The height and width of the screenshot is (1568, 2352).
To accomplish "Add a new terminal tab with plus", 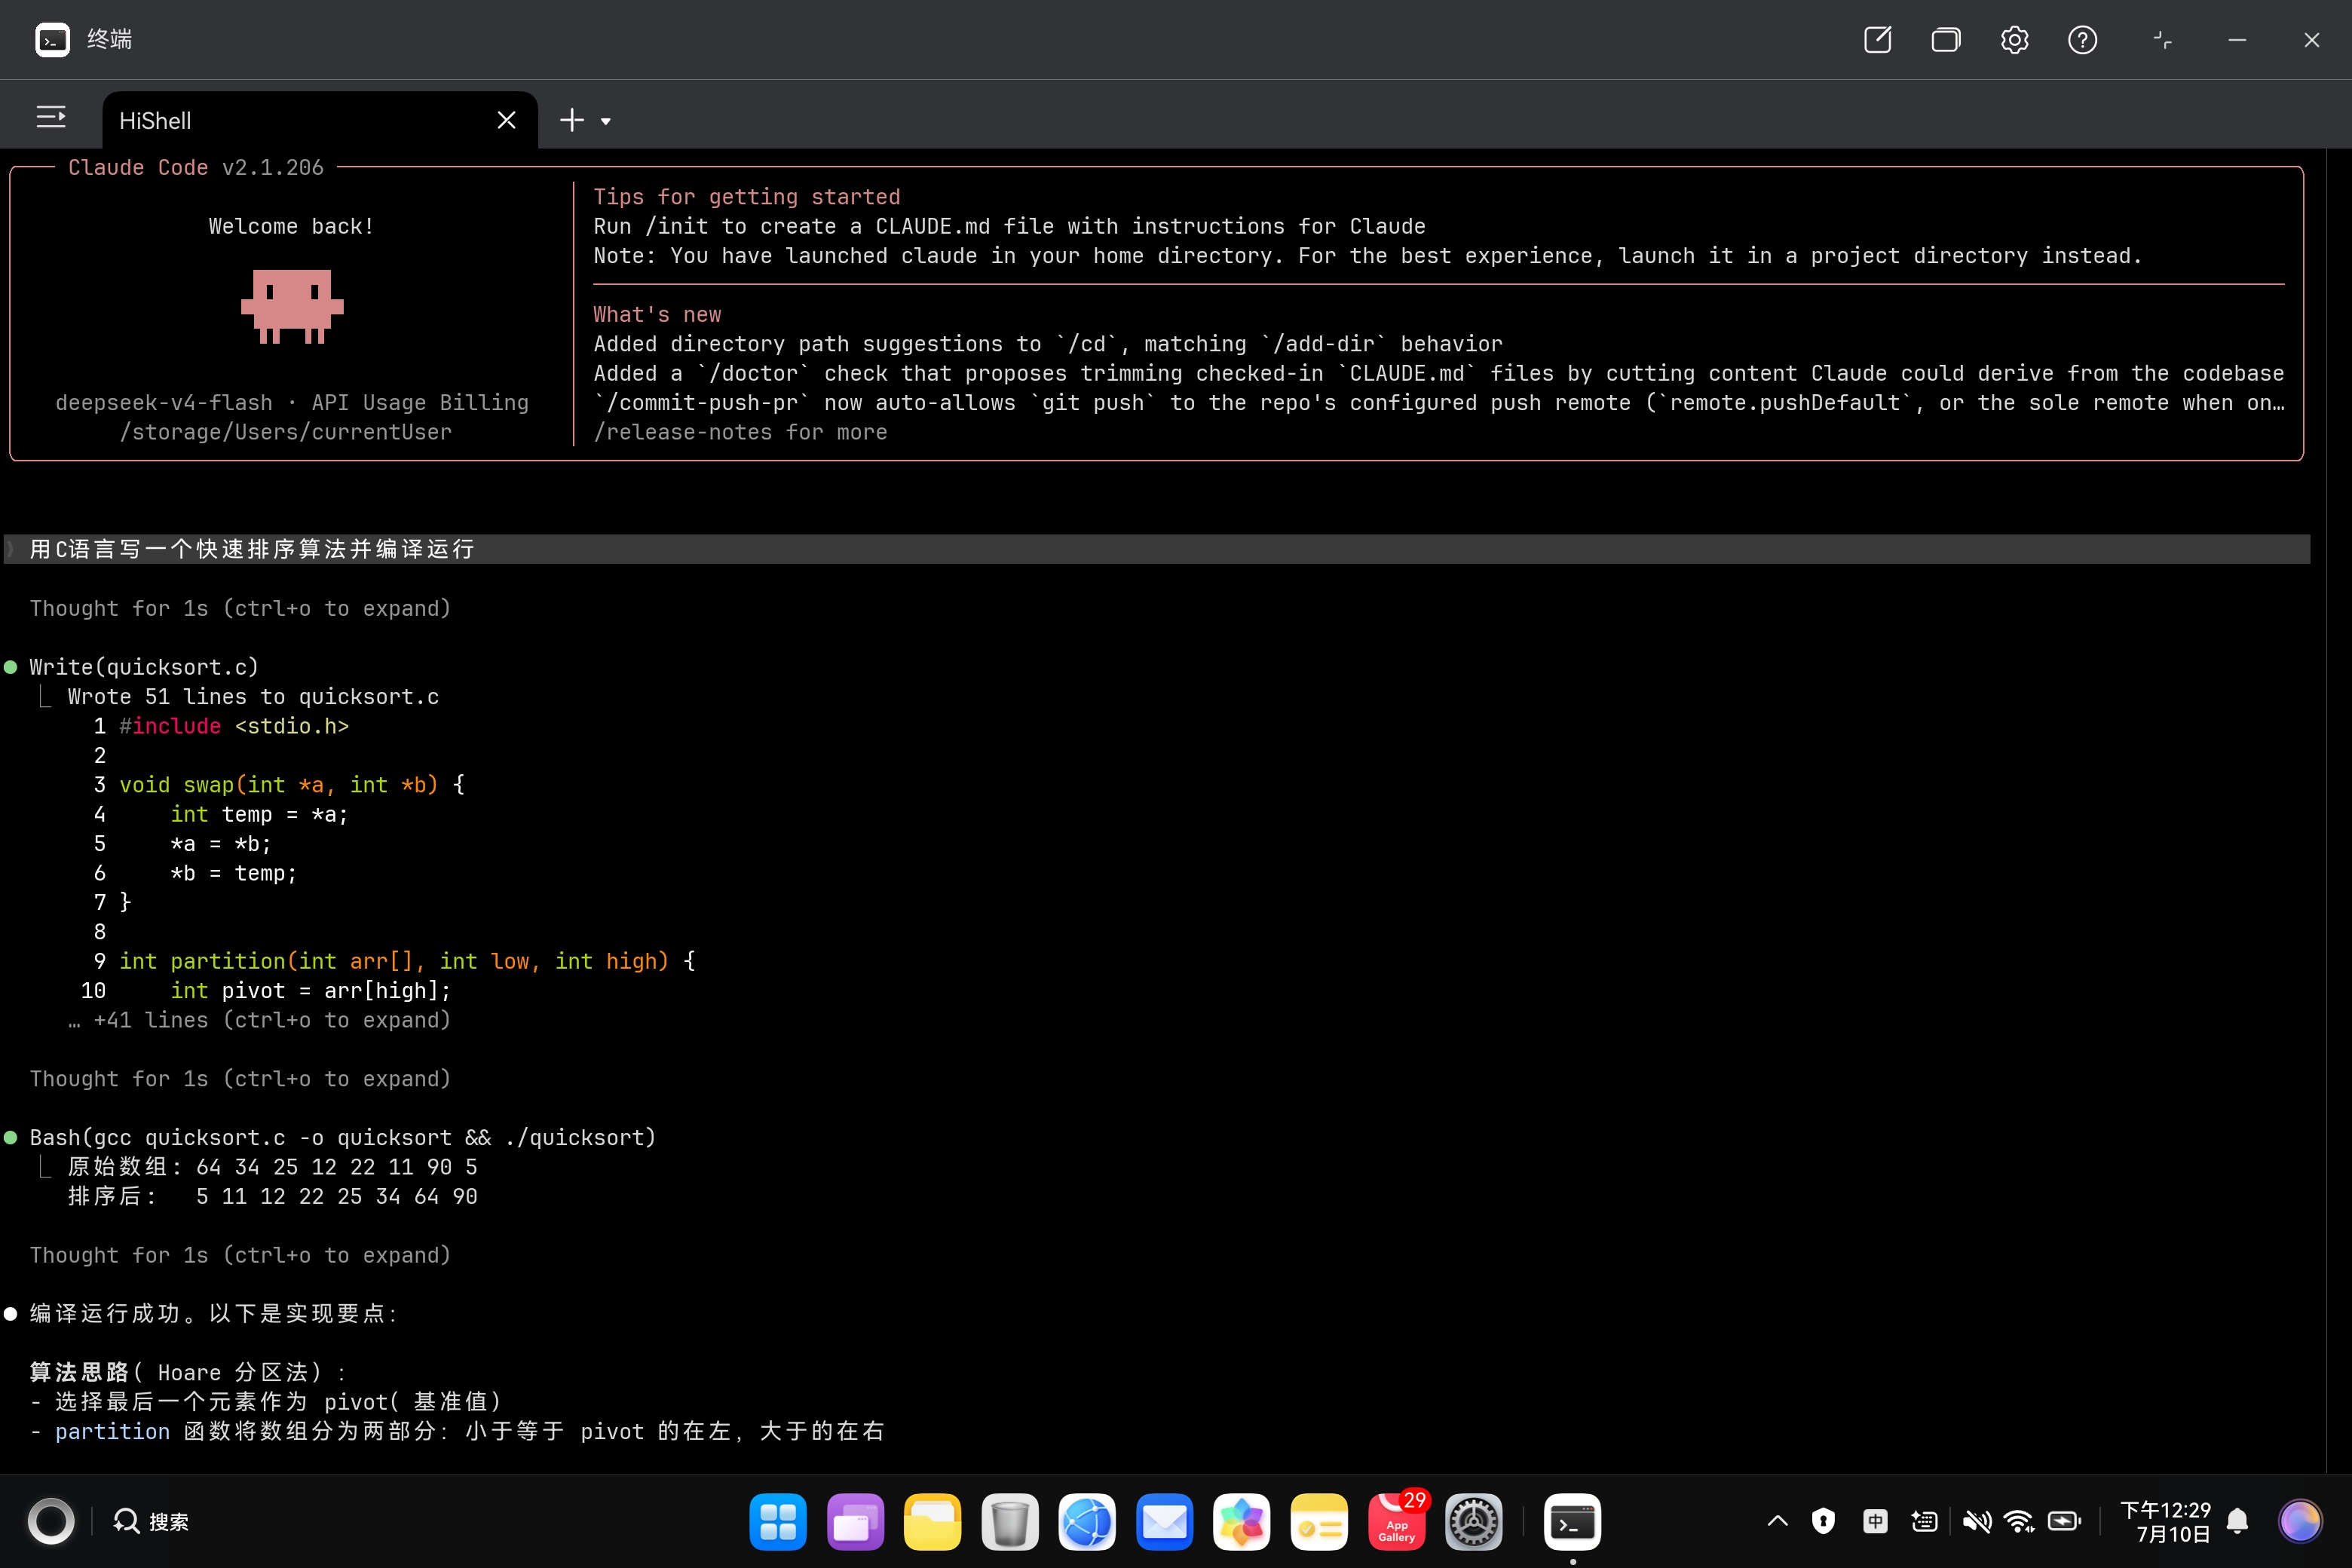I will 571,120.
